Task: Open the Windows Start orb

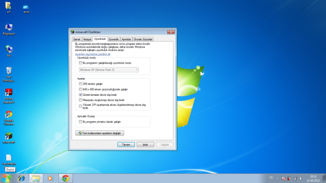Action: [x=6, y=178]
